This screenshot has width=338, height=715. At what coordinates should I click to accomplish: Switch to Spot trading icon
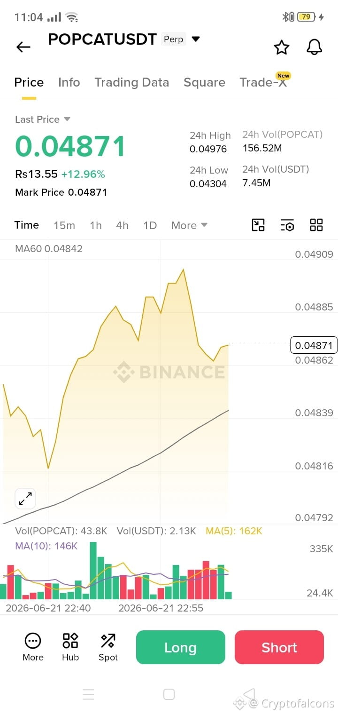108,647
